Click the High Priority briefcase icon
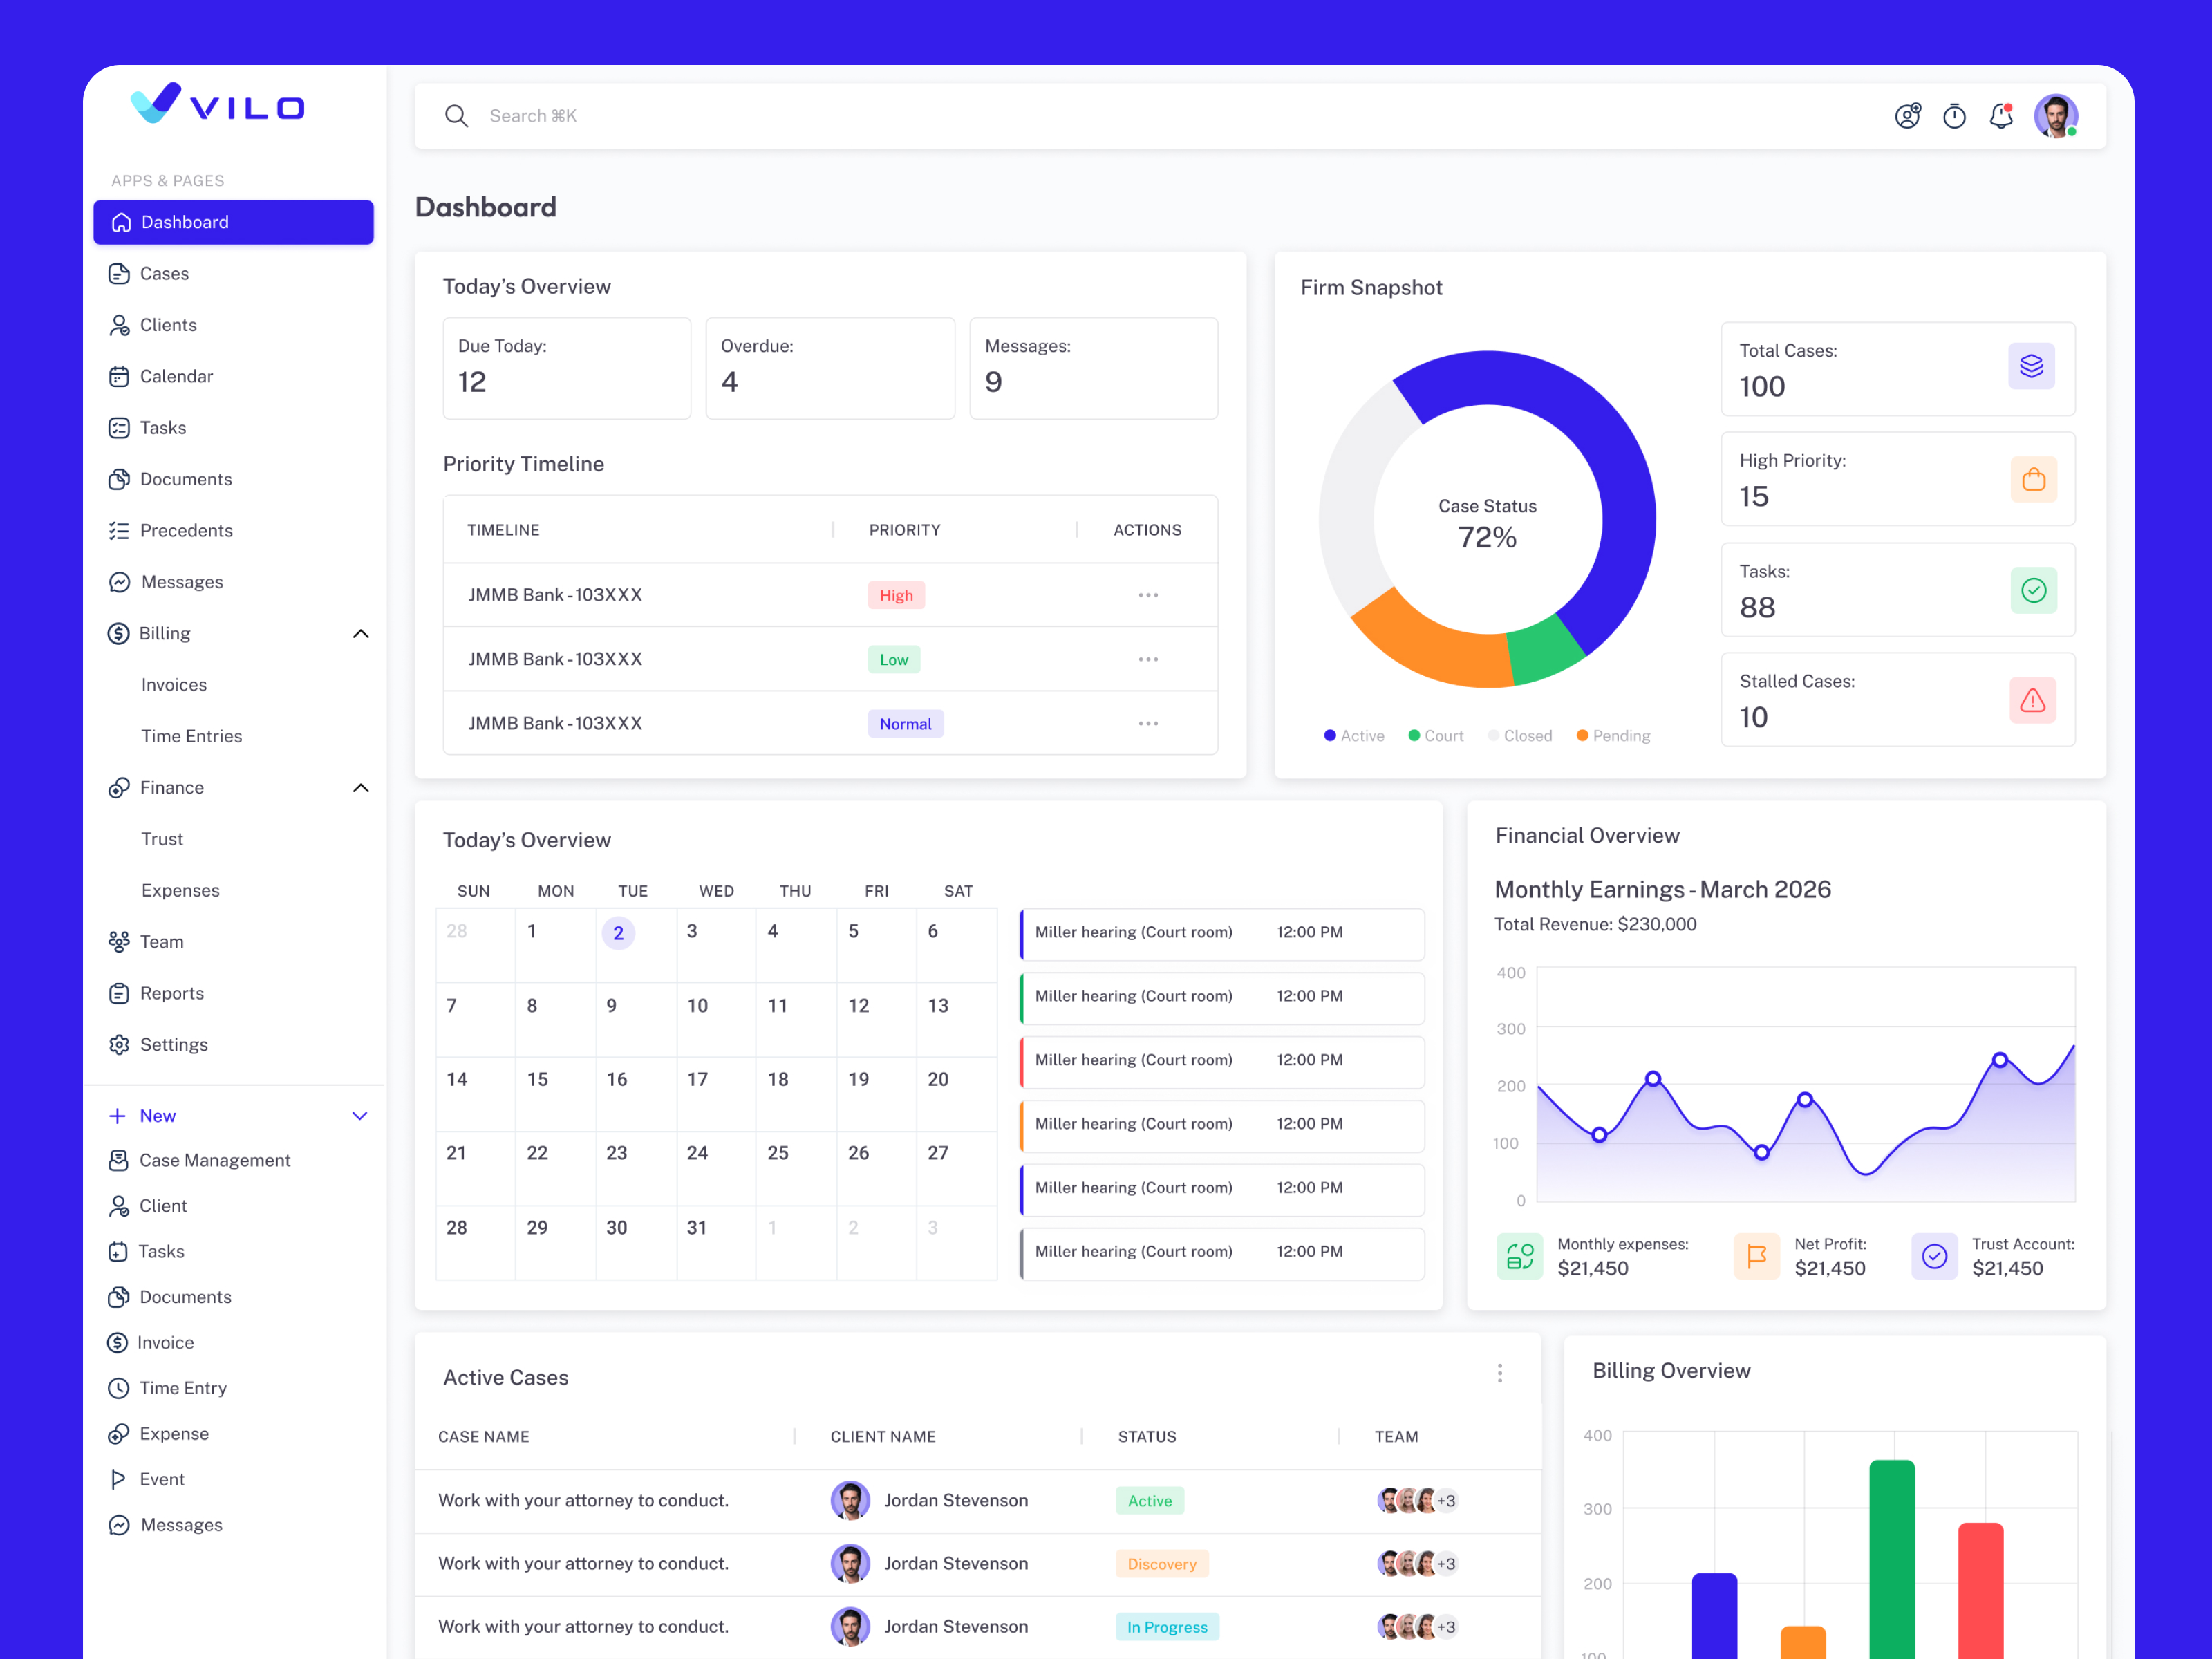Image resolution: width=2212 pixels, height=1659 pixels. tap(2033, 479)
